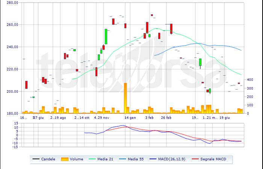
Task: Click the Segnale MACD legend label
Action: click(213, 159)
